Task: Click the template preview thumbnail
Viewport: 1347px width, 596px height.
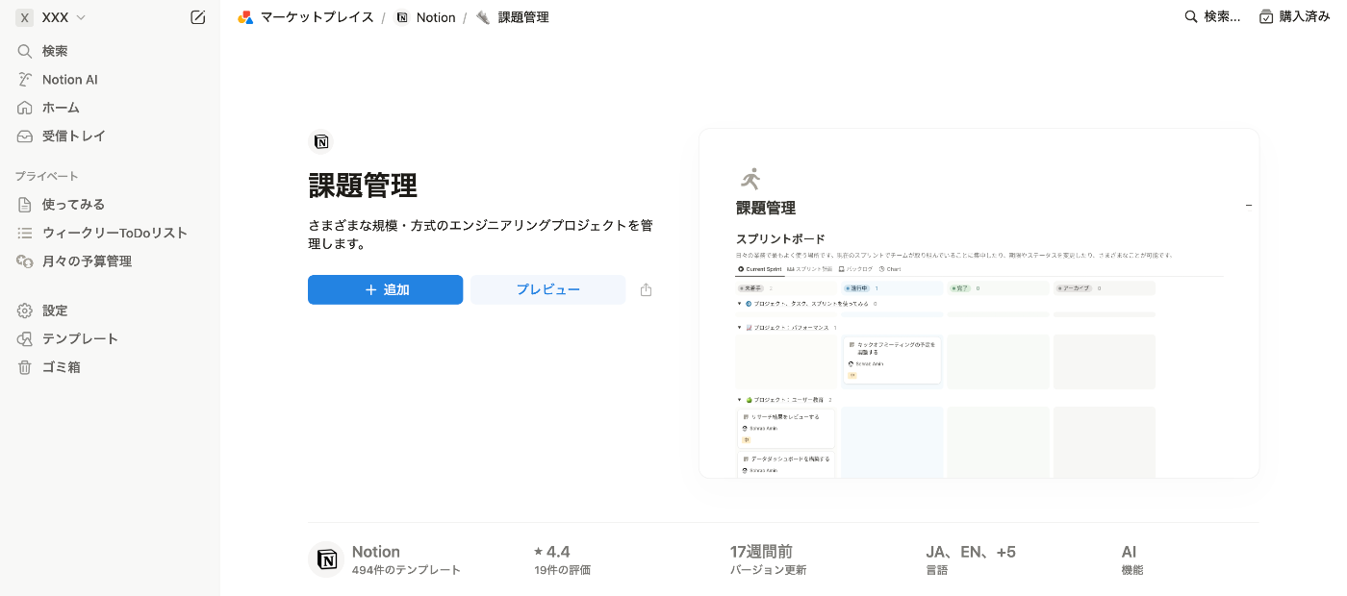Action: coord(978,303)
